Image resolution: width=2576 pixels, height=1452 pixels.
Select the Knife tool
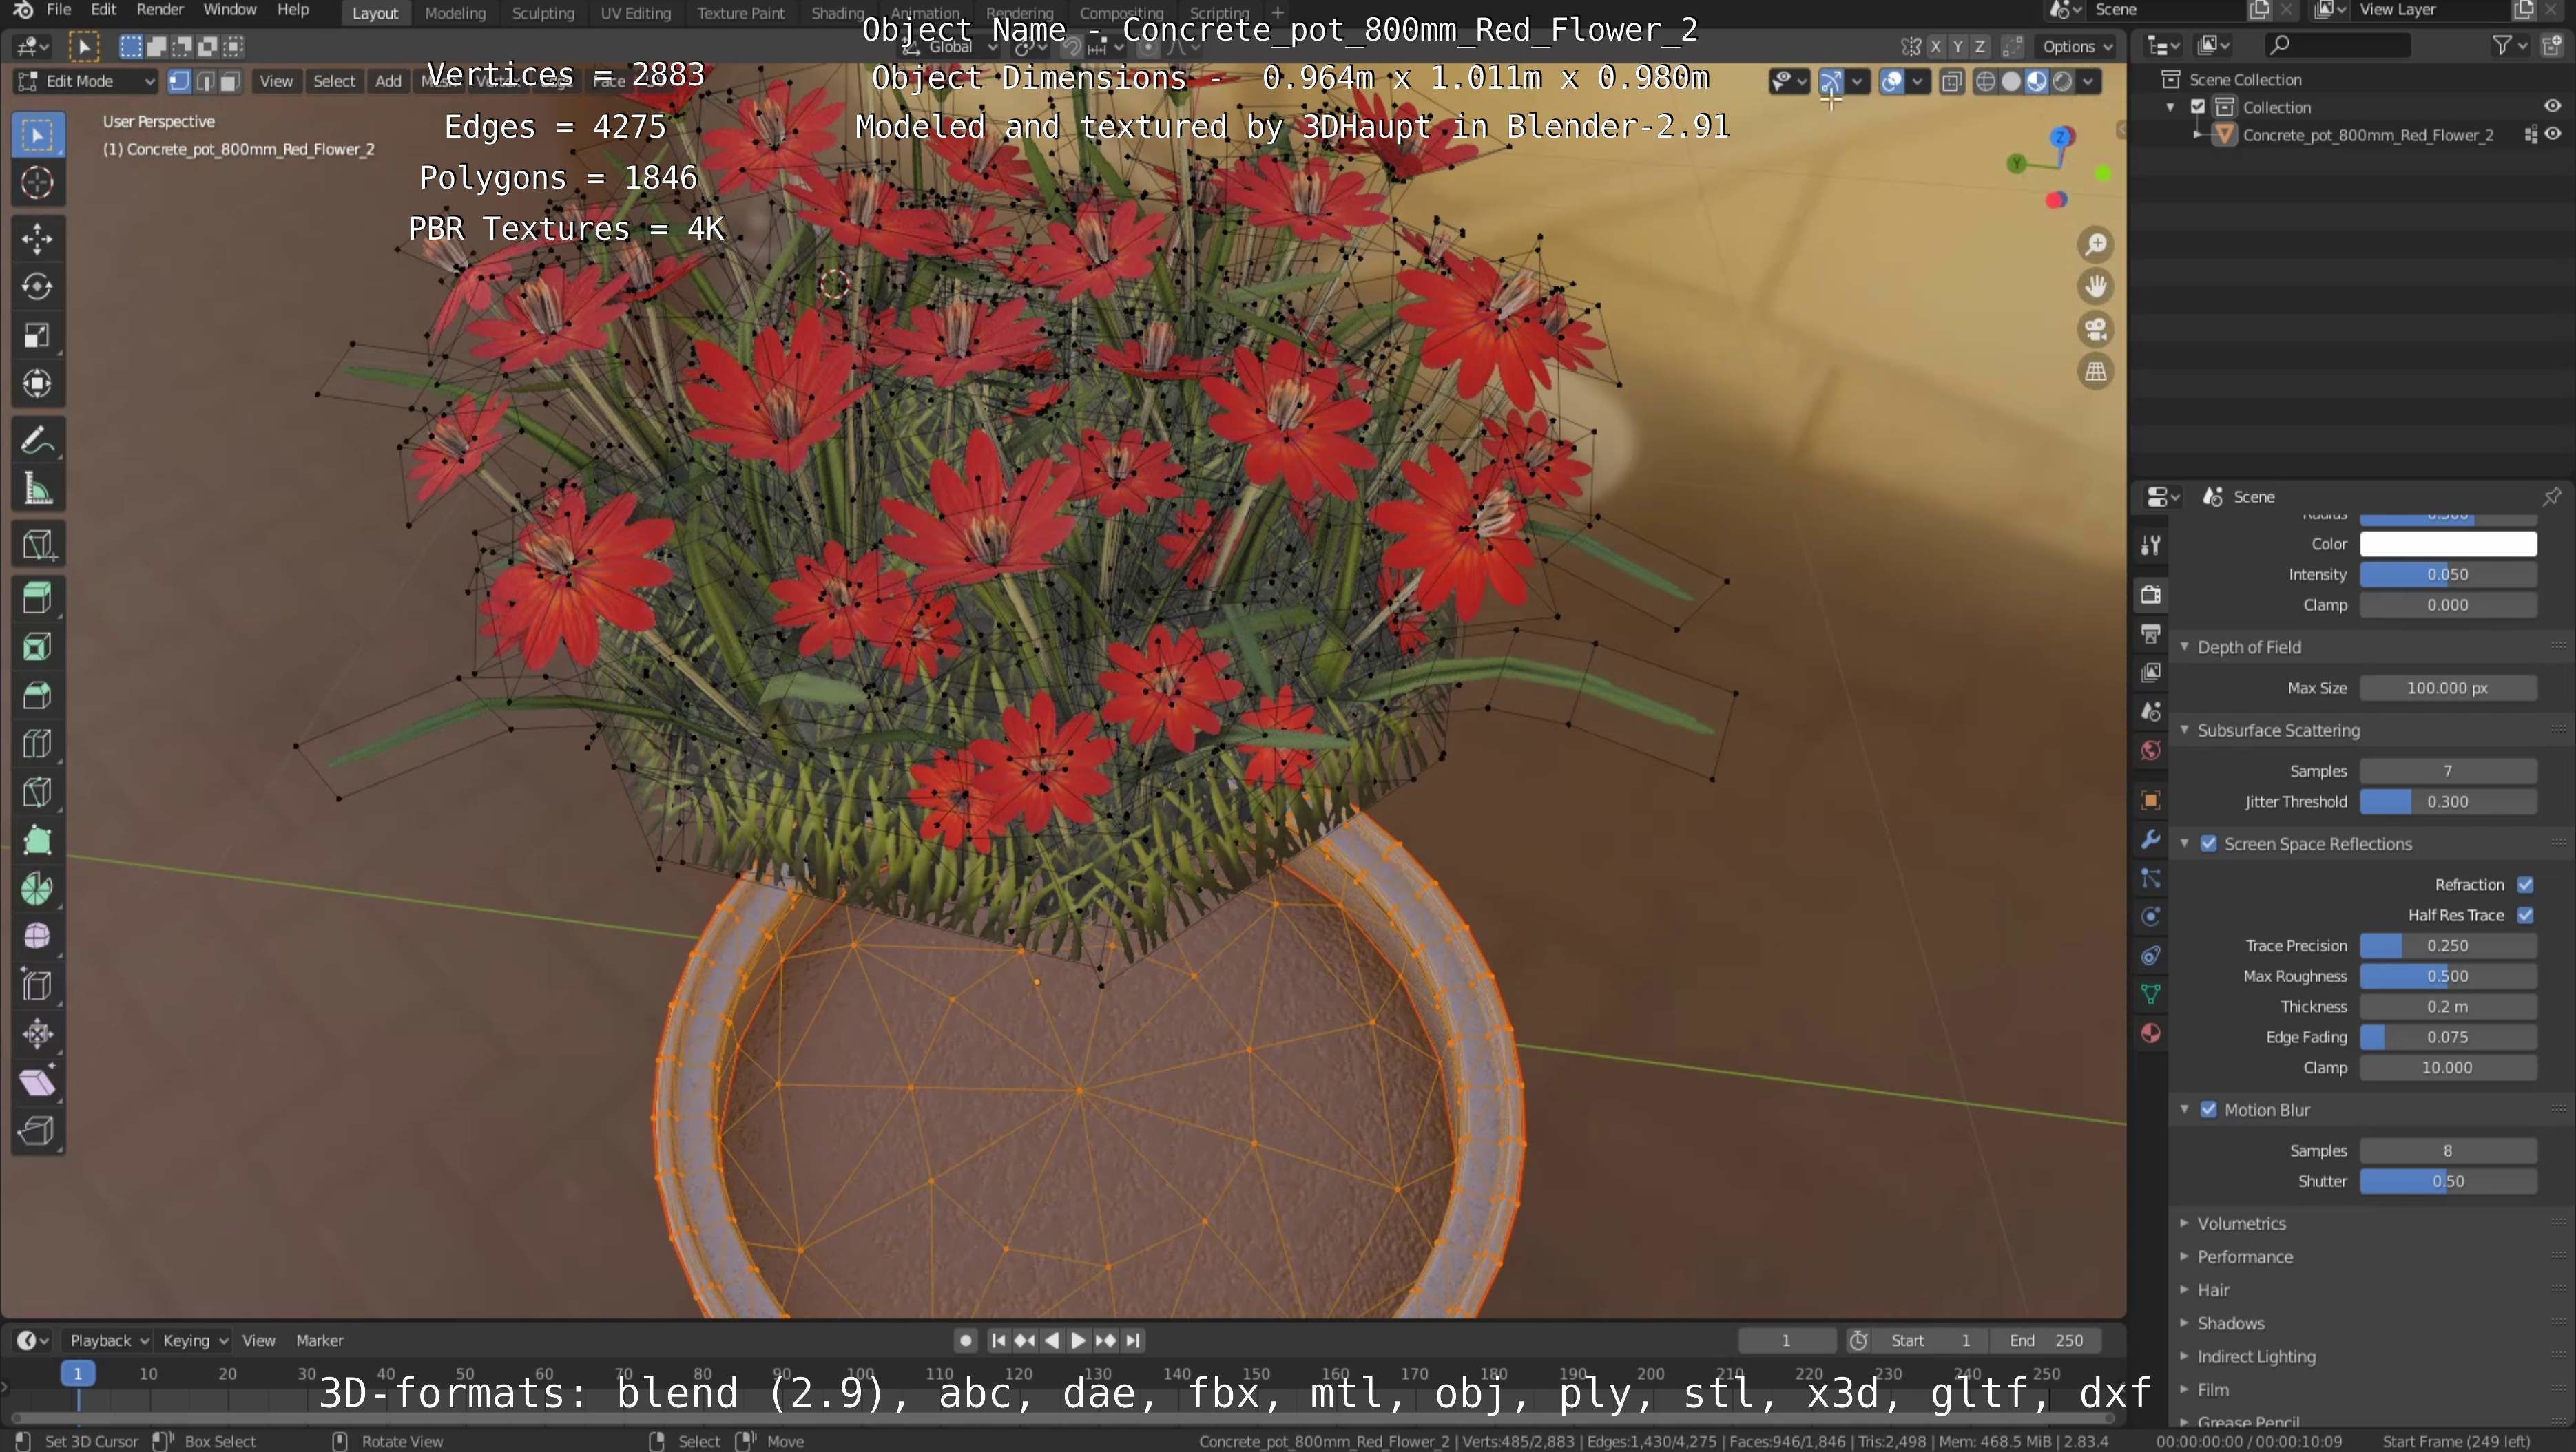[x=37, y=792]
